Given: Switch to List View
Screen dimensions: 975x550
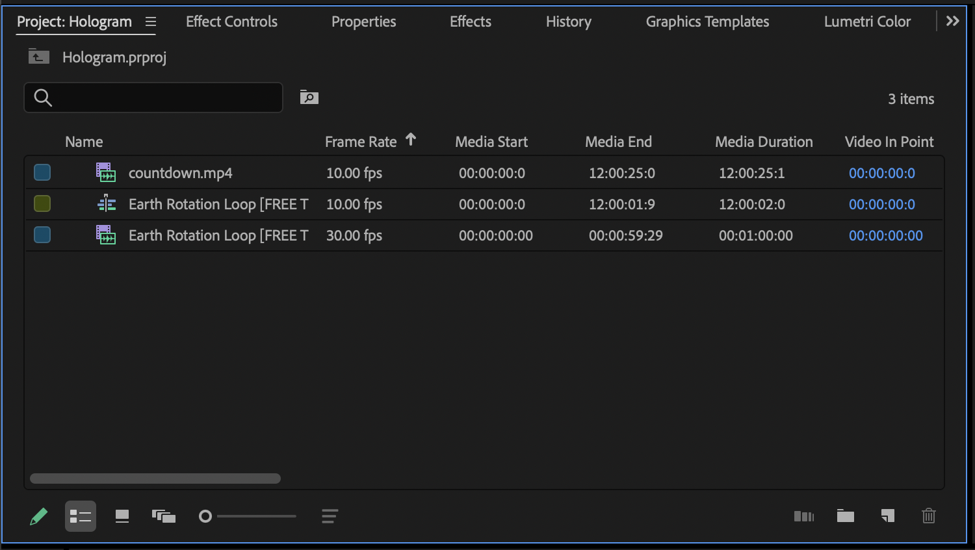Looking at the screenshot, I should point(81,516).
